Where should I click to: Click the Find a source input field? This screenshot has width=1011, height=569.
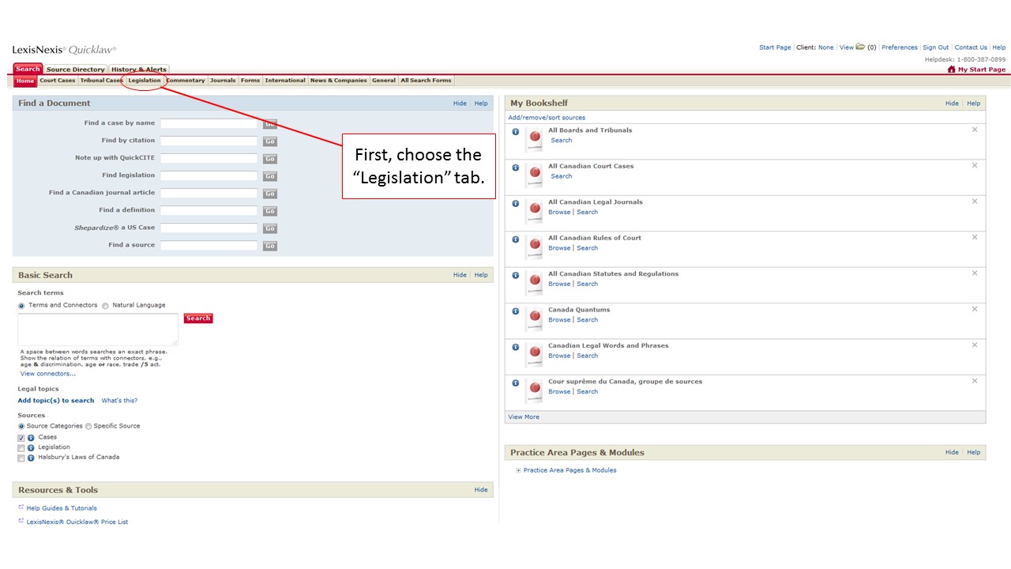[x=209, y=246]
